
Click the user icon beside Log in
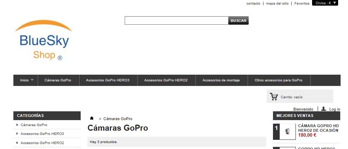click(324, 109)
